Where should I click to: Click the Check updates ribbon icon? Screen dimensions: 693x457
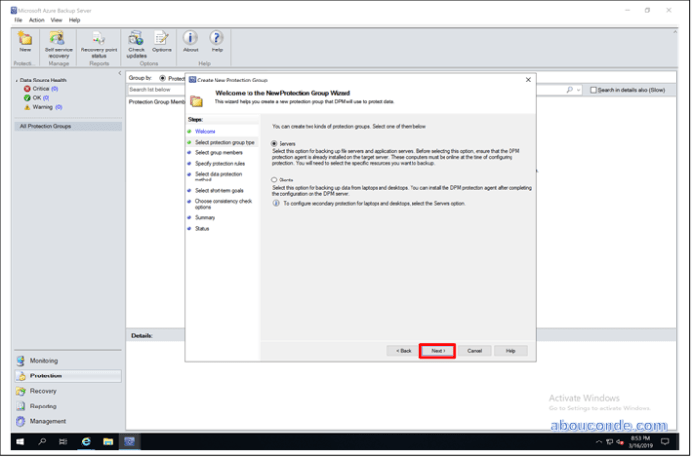pos(136,40)
